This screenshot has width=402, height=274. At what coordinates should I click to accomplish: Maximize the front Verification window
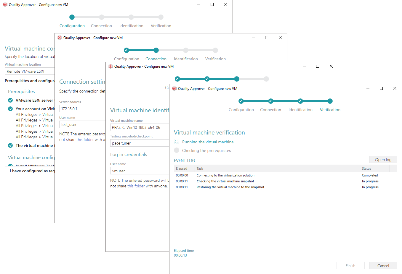(x=381, y=88)
